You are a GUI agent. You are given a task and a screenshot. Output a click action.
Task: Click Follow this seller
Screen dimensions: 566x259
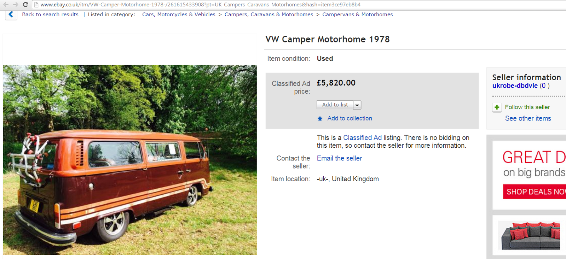527,107
